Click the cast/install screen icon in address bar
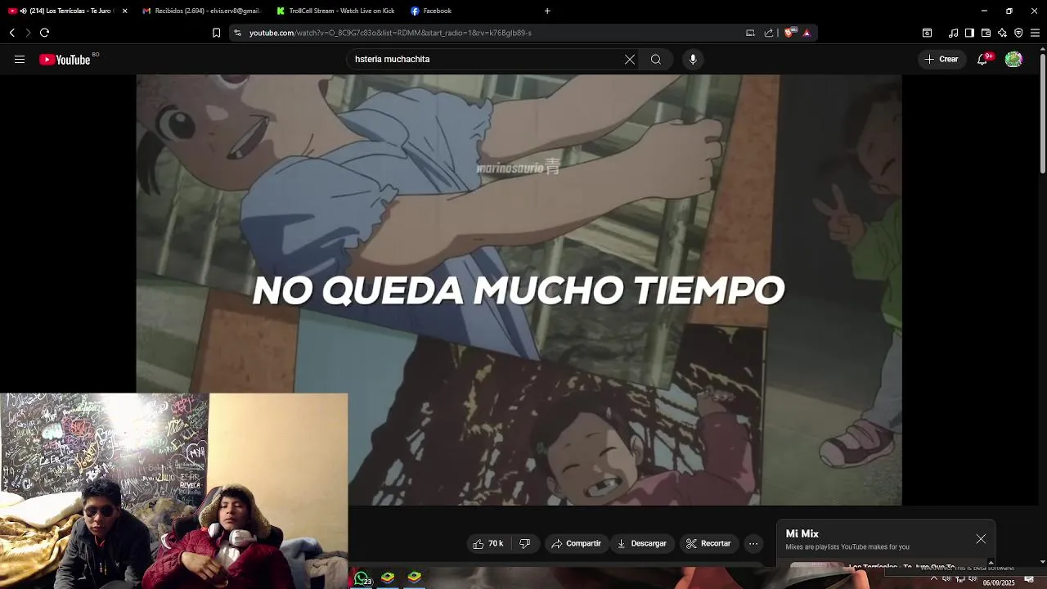The width and height of the screenshot is (1047, 589). click(x=750, y=33)
